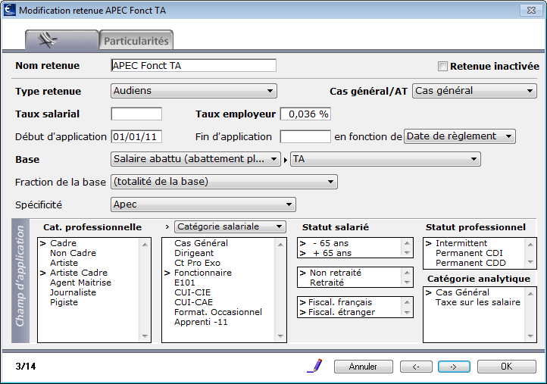Select Retraité in Statut salarié
The image size is (547, 384).
point(327,283)
